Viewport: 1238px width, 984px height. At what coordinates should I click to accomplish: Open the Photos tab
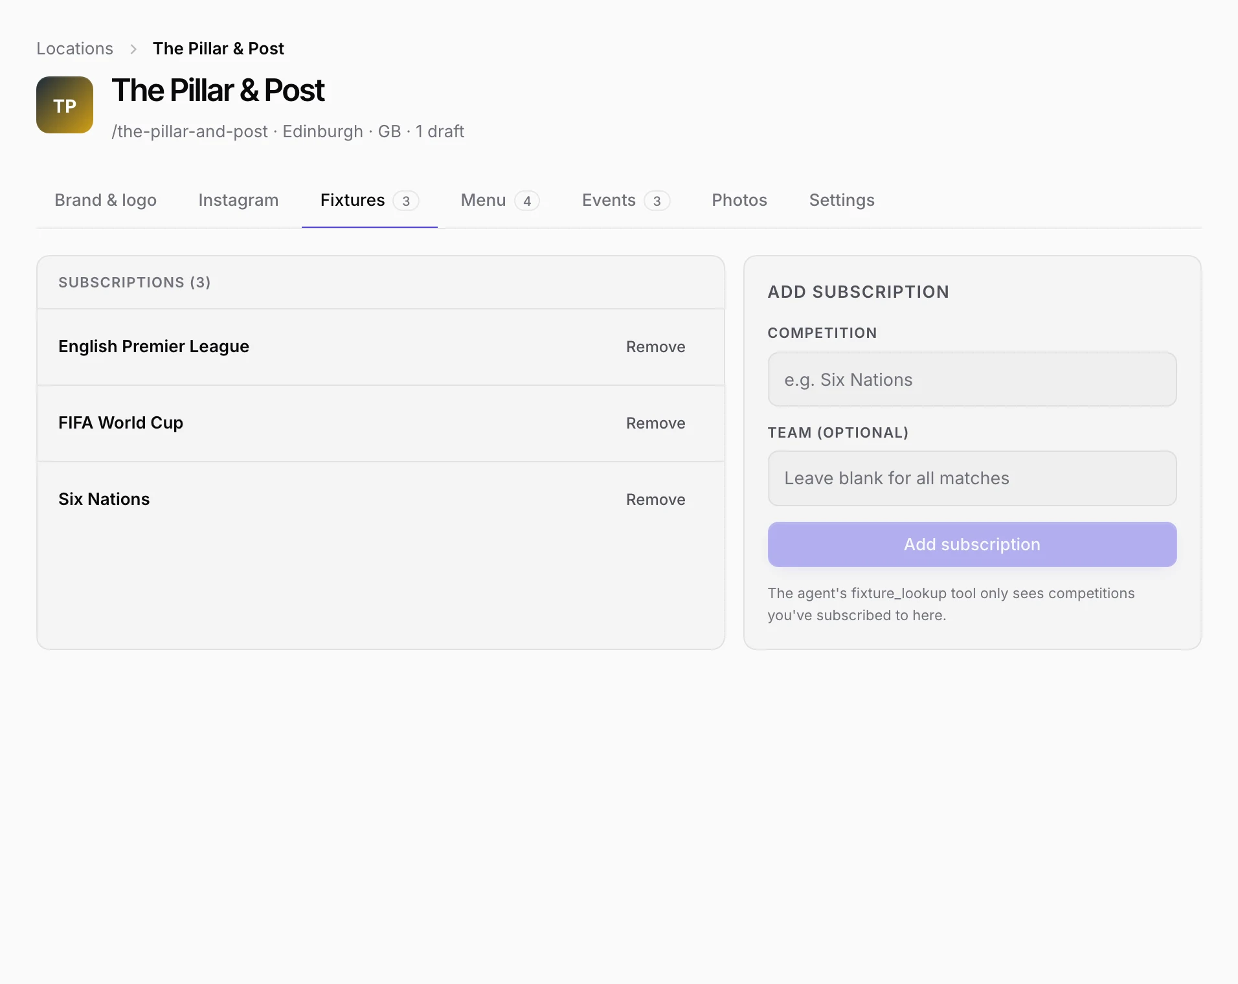[739, 200]
